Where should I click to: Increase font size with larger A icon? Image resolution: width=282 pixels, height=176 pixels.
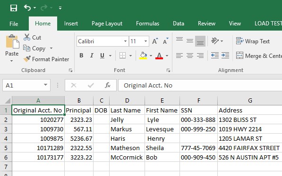[155, 41]
